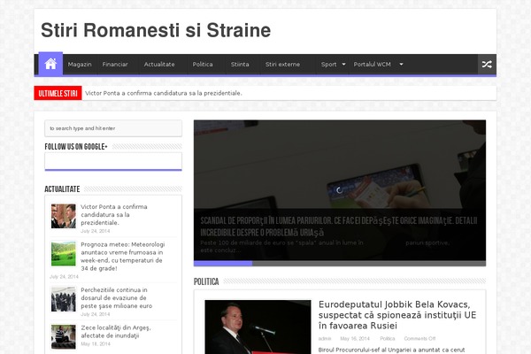Screen dimensions: 531x354
Task: Open Eurodeputatul Jobbik Bela Kovacs article title
Action: tap(397, 315)
